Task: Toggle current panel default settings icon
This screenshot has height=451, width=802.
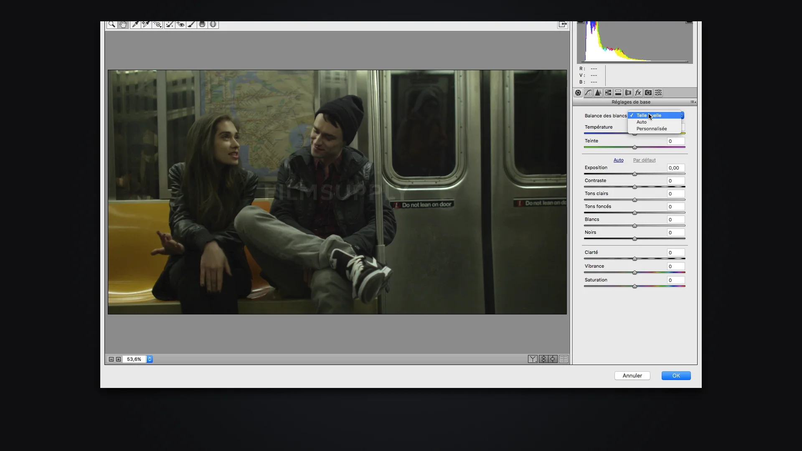Action: tap(563, 359)
